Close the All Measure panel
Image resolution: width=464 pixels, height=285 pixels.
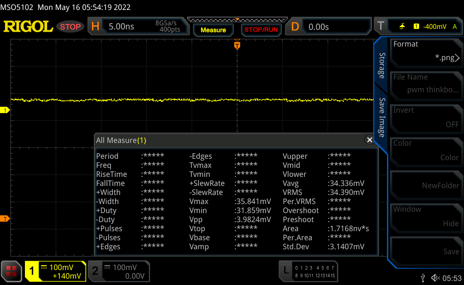tap(370, 140)
